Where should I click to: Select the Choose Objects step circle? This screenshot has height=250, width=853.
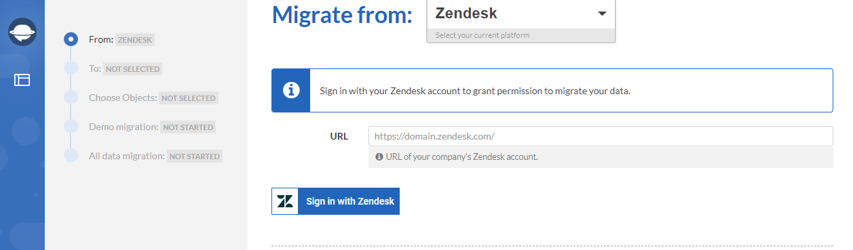point(71,98)
